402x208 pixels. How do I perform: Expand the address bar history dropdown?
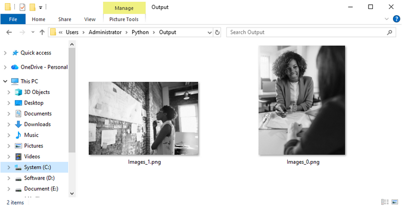pos(209,33)
